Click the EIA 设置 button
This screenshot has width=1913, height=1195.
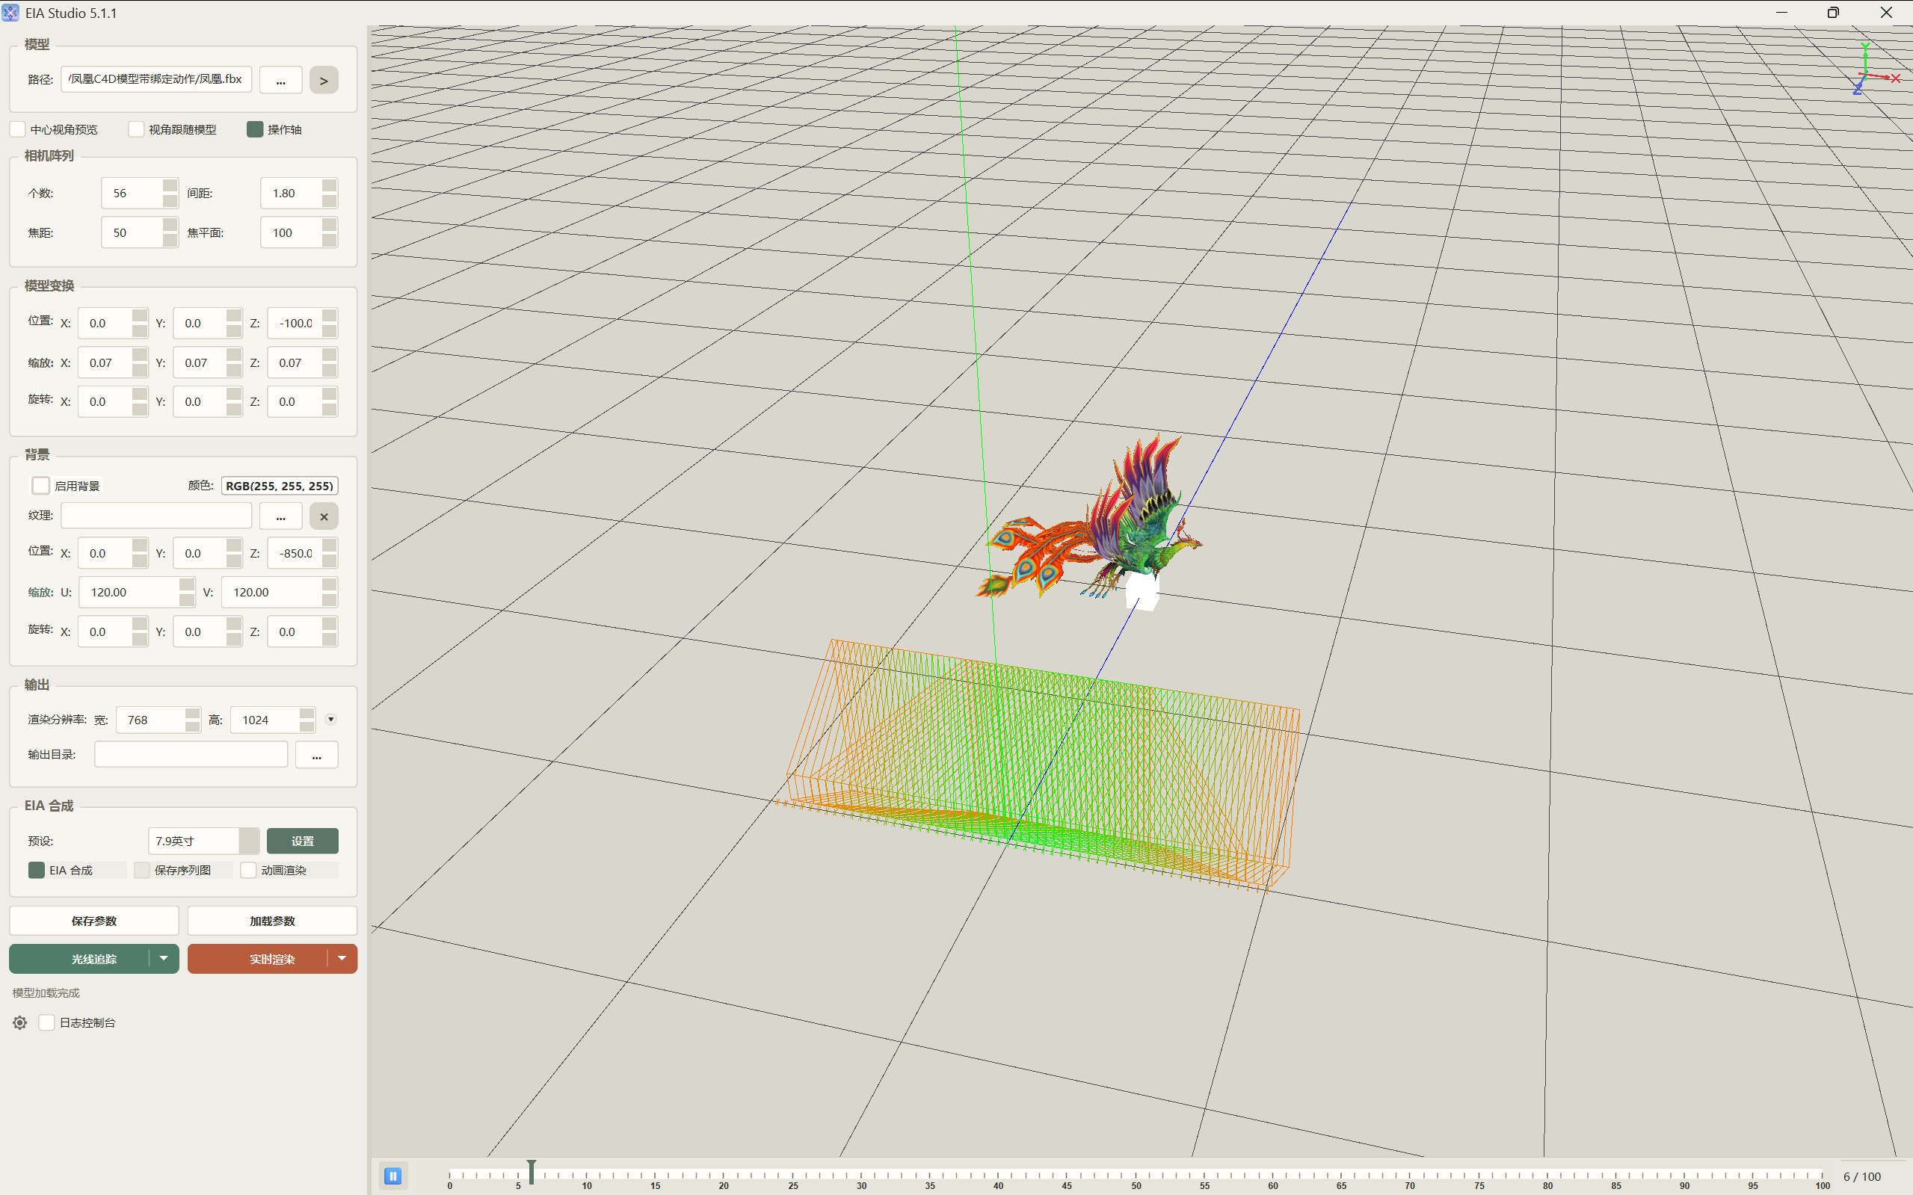point(303,841)
